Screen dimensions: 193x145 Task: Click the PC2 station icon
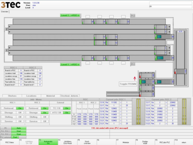[x=133, y=15]
